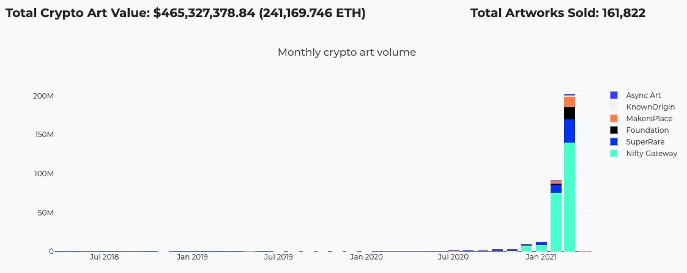Click the tallest bar's teal Nifty Gateway segment
This screenshot has height=273, width=687.
(570, 196)
